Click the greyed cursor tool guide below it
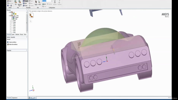The image size is (178, 100). pos(31,21)
